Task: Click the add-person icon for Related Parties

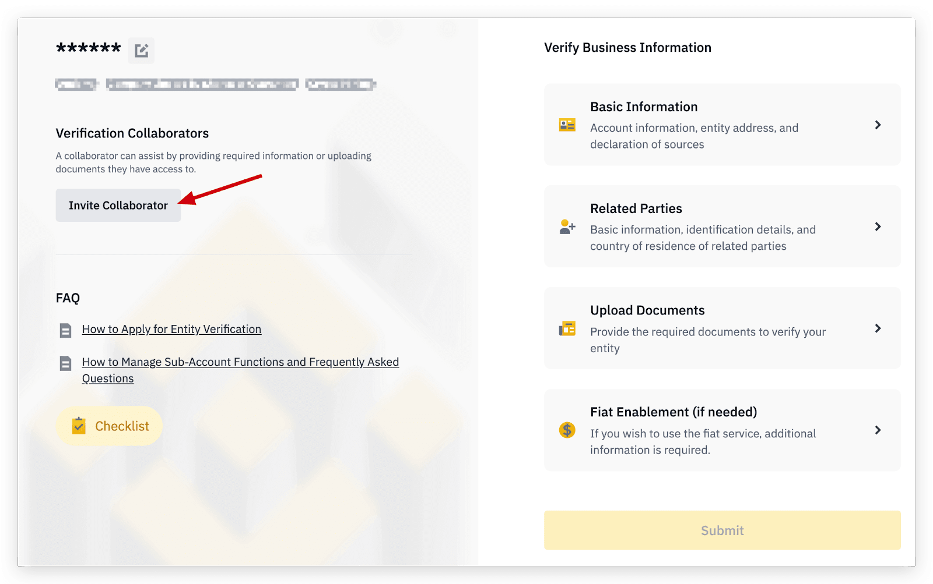Action: [x=567, y=226]
